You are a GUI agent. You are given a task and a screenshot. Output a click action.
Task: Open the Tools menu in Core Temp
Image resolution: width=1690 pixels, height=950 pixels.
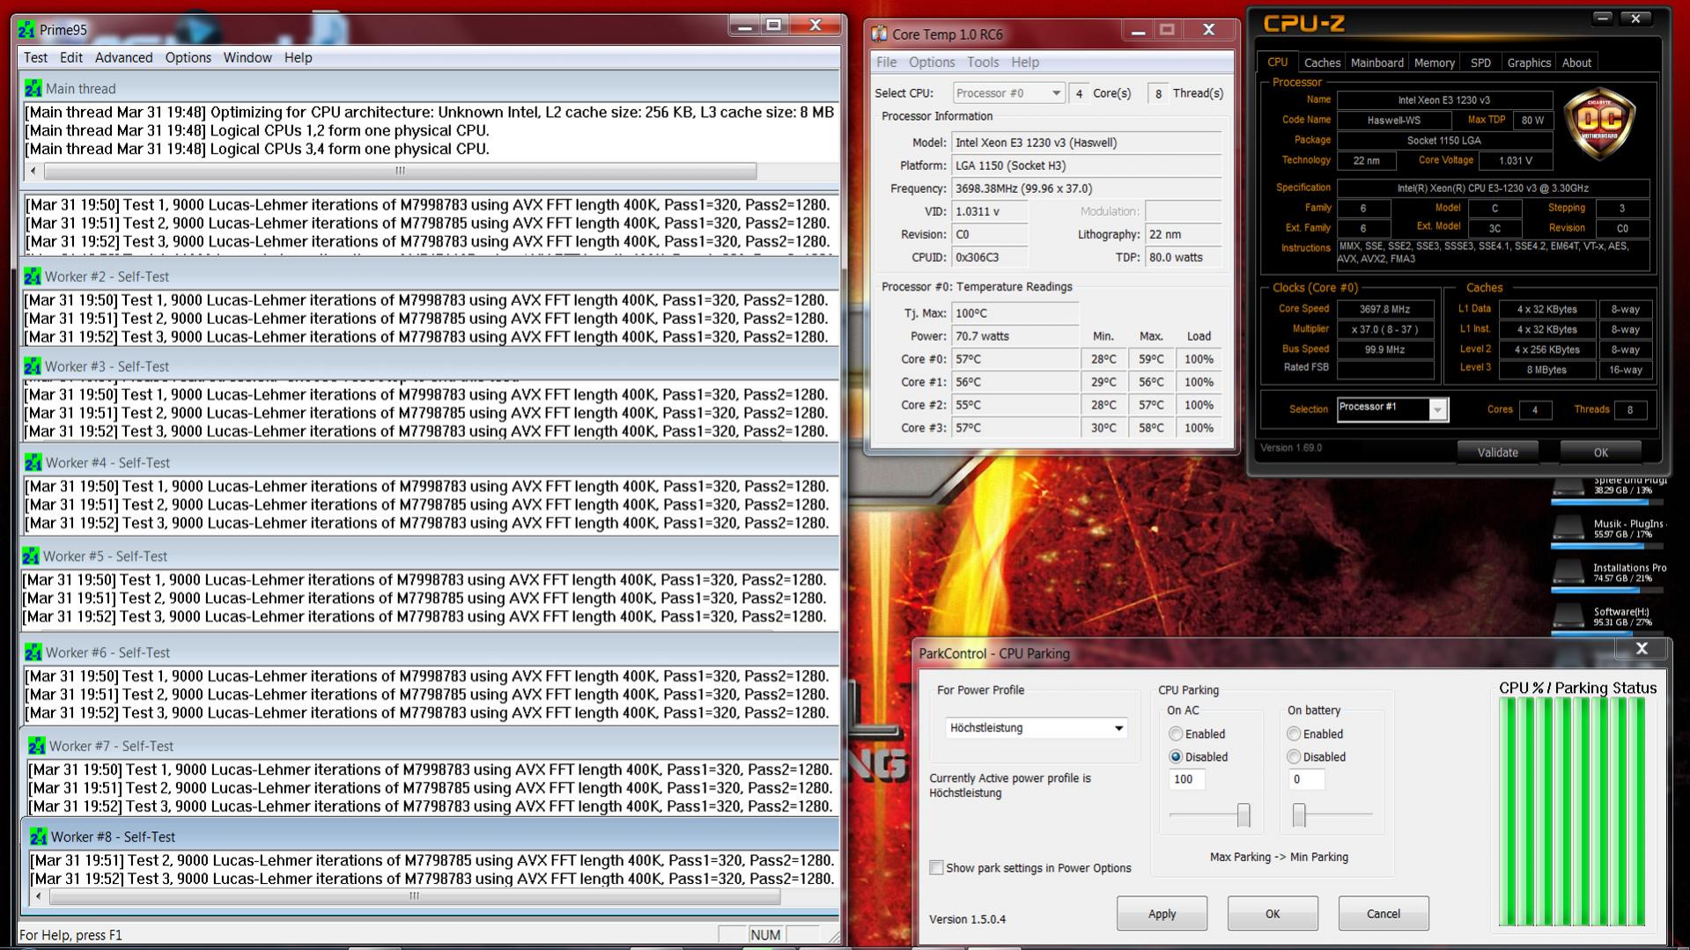(x=983, y=63)
